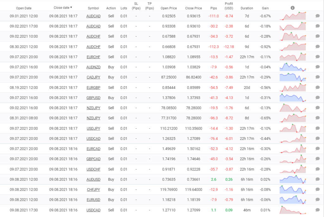
Task: Click the Symbol column header
Action: tap(93, 8)
